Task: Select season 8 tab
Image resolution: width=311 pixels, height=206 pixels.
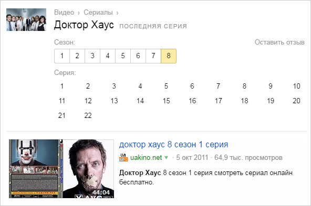Action: point(169,56)
